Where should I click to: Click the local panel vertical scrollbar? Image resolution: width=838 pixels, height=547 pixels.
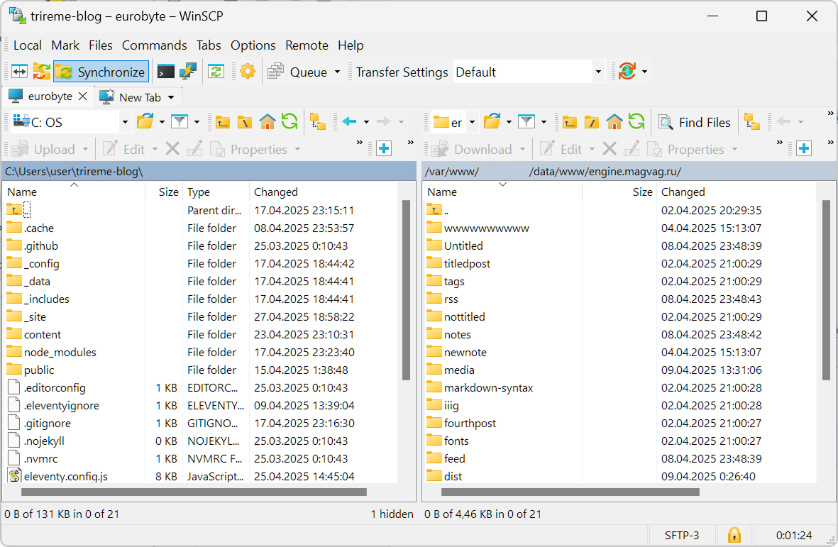pyautogui.click(x=406, y=289)
